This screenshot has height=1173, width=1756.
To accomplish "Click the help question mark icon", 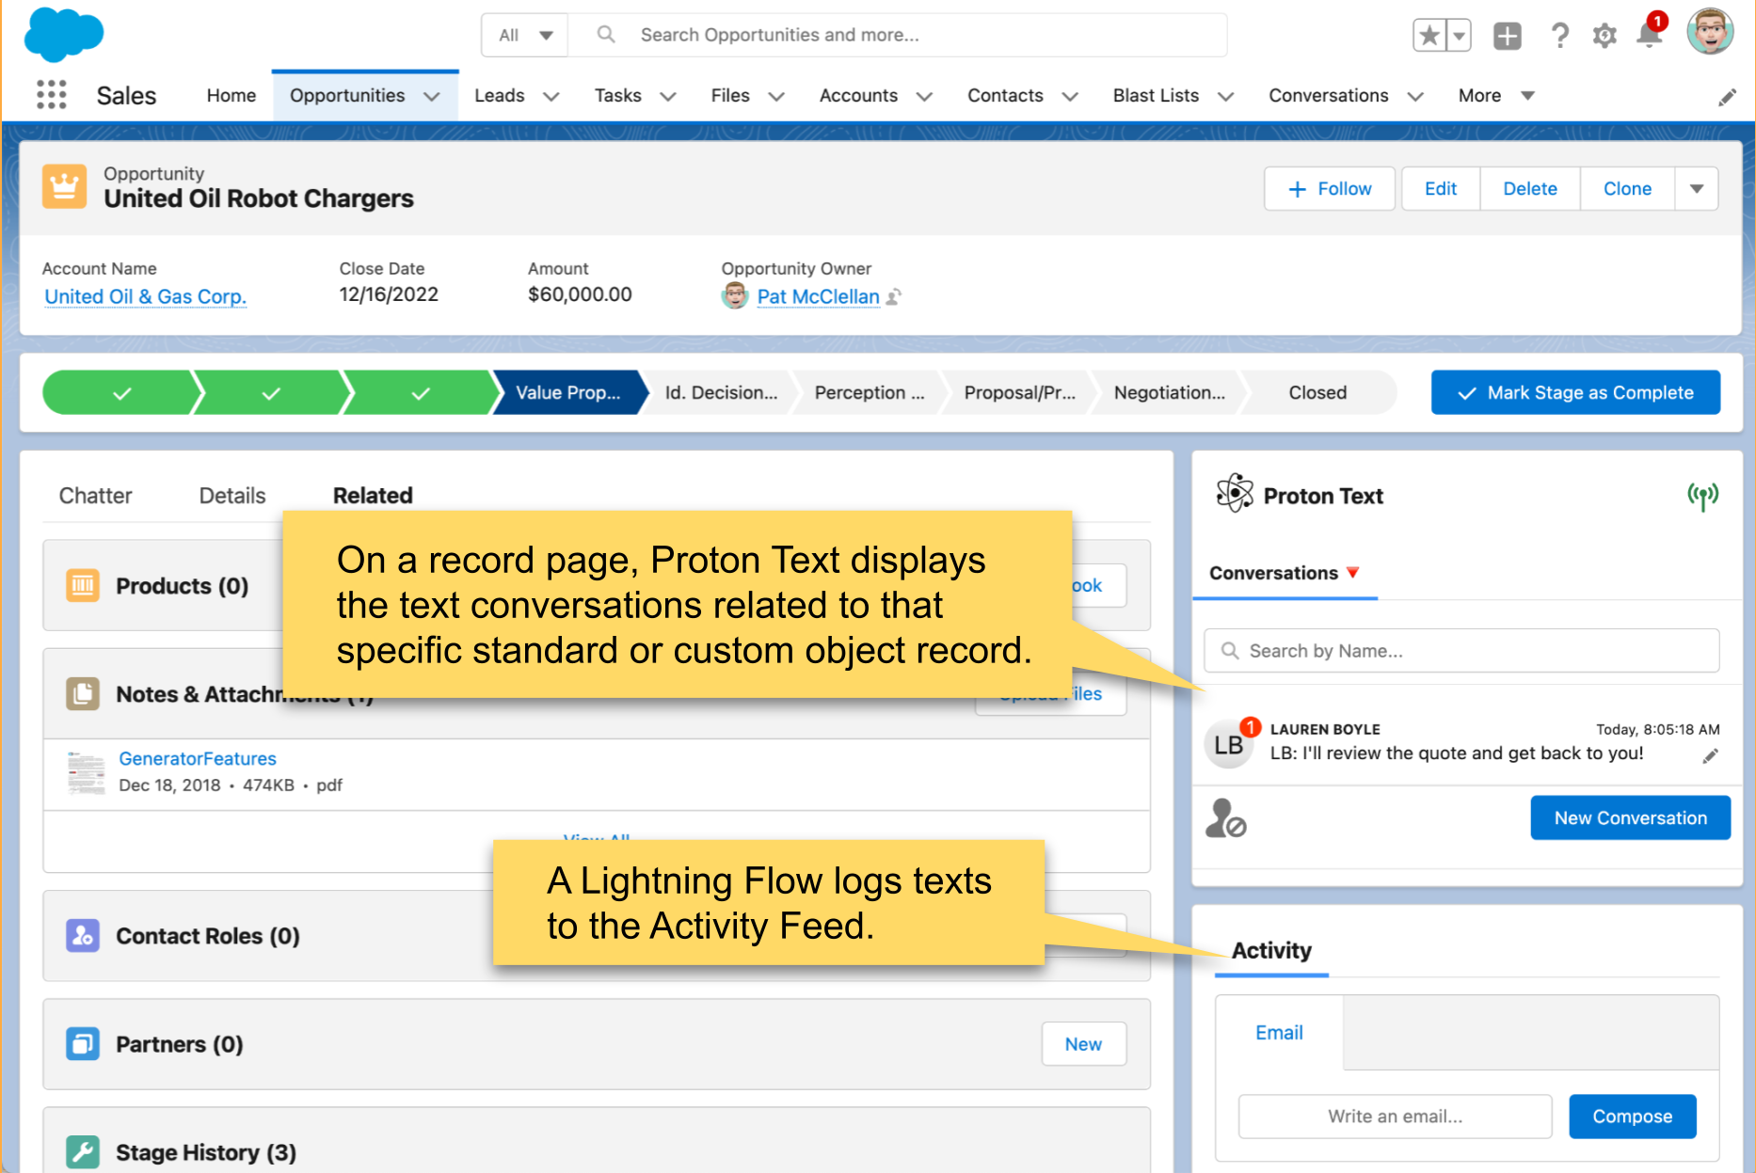I will point(1559,35).
